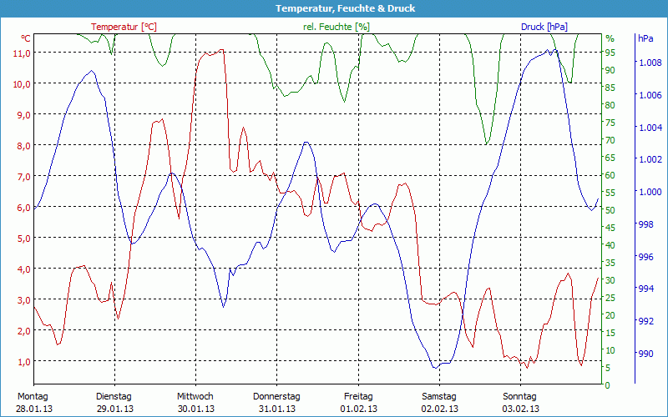The image size is (668, 417).
Task: Click the date '30.01.13'
Action: coord(196,409)
